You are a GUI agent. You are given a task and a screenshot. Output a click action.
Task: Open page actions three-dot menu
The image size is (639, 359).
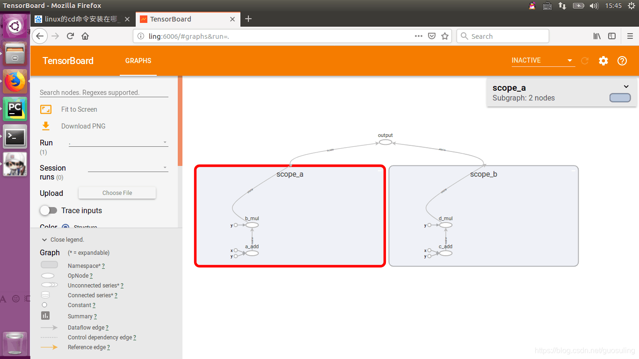pyautogui.click(x=419, y=36)
